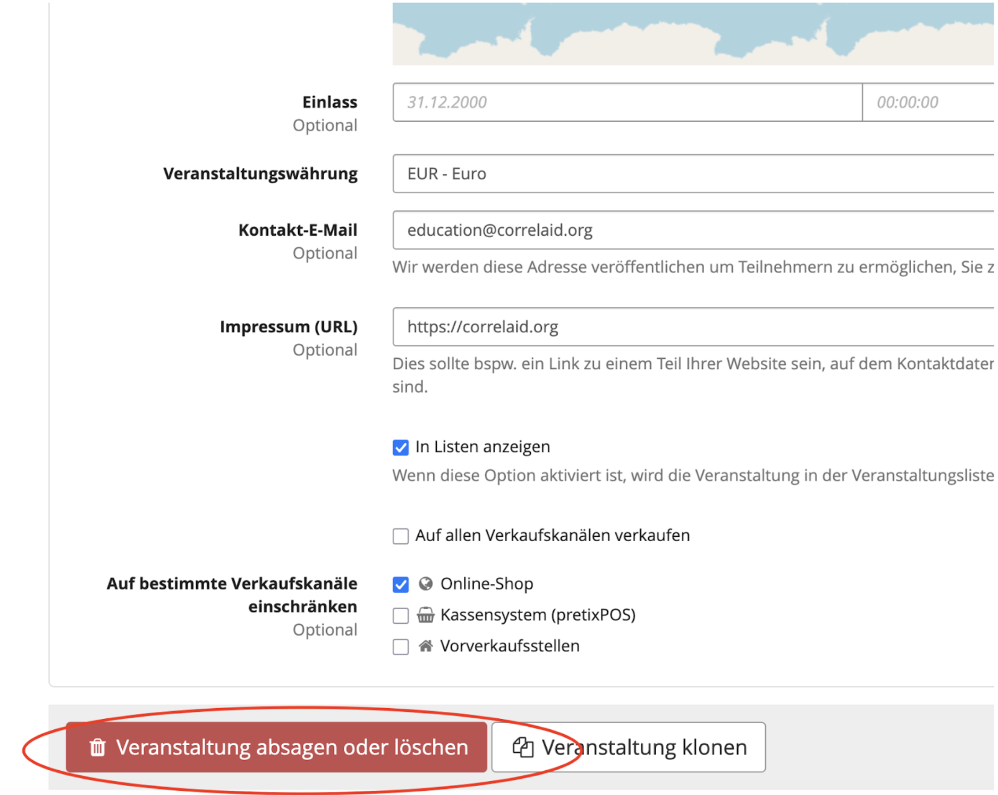Check the Kassensystem (pretixPOS) checkbox

pos(401,616)
